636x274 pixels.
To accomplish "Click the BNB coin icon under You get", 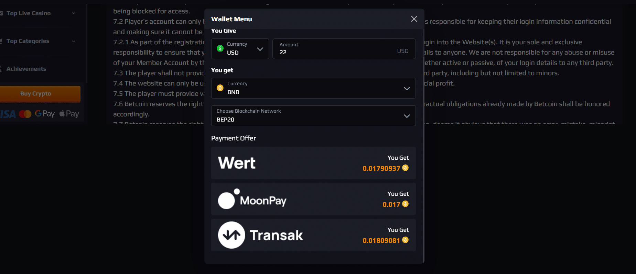I will tap(220, 88).
